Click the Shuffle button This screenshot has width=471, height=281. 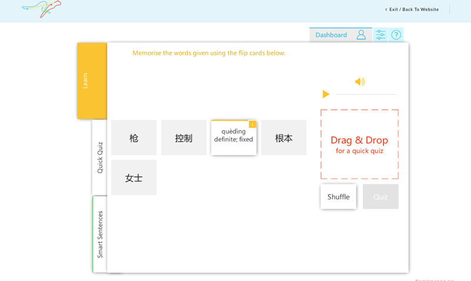[x=339, y=197]
